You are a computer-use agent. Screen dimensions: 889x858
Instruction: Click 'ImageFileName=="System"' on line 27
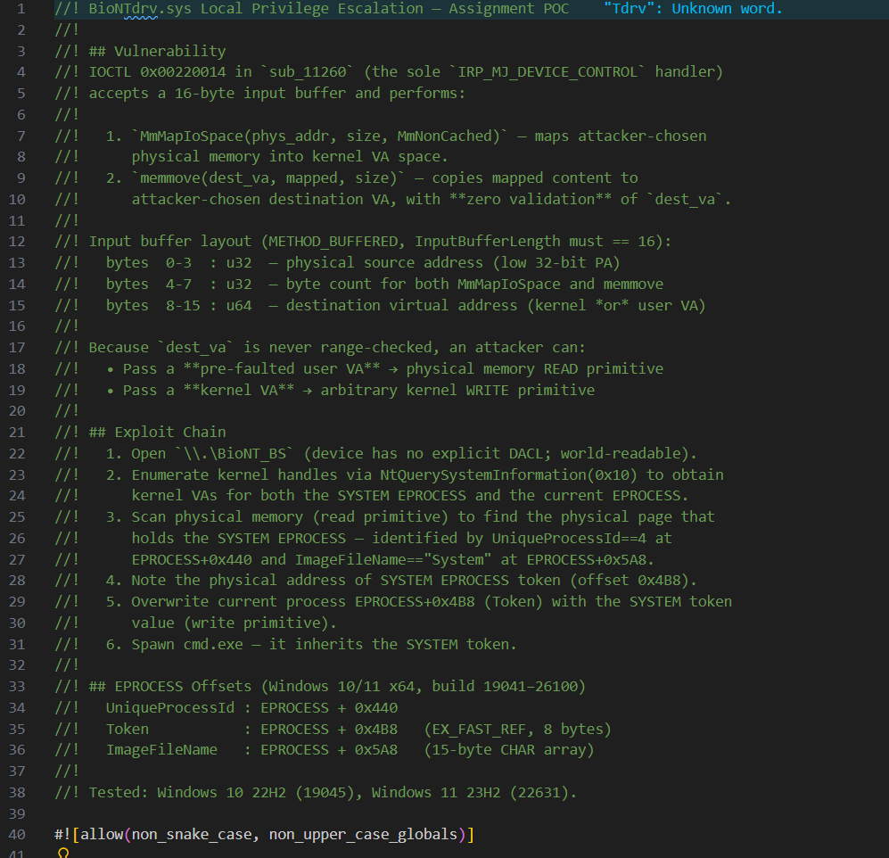(393, 560)
